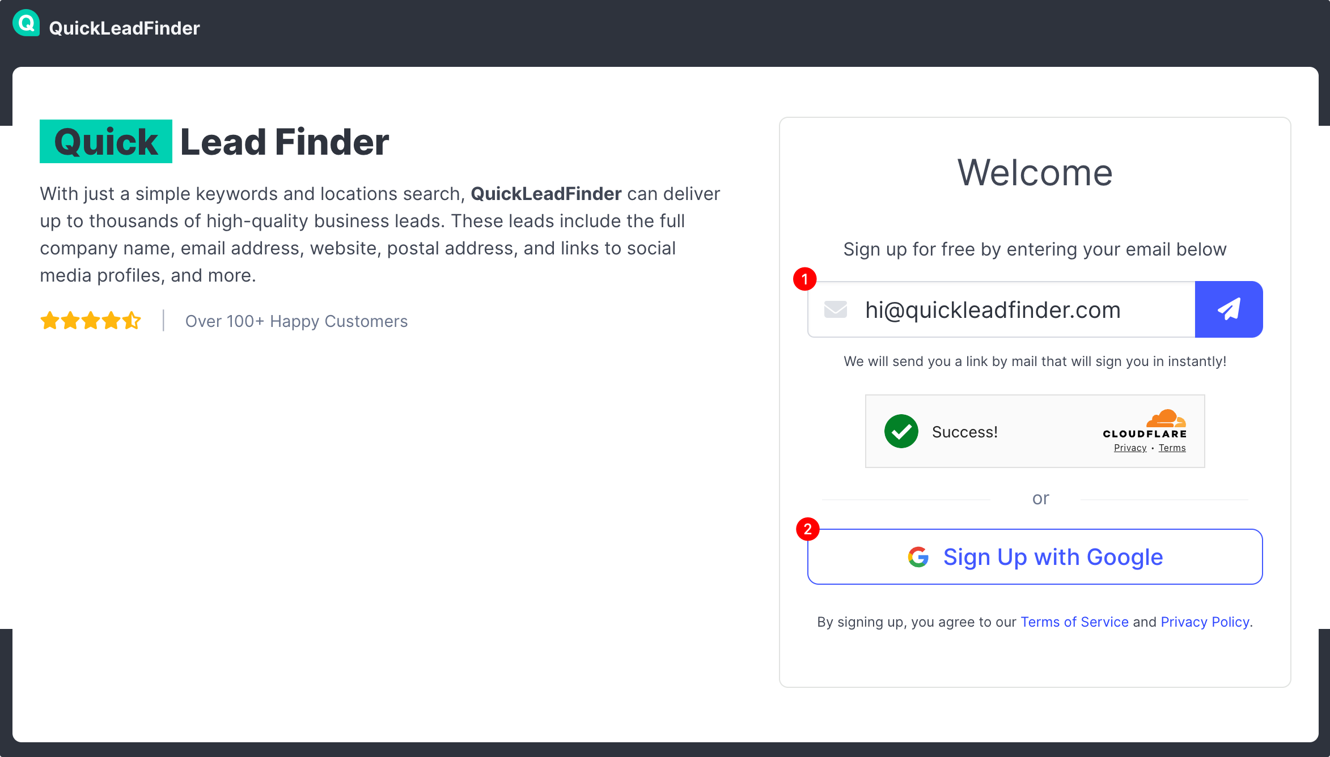The image size is (1330, 757).
Task: Click the green highlighted Quick heading
Action: [x=106, y=142]
